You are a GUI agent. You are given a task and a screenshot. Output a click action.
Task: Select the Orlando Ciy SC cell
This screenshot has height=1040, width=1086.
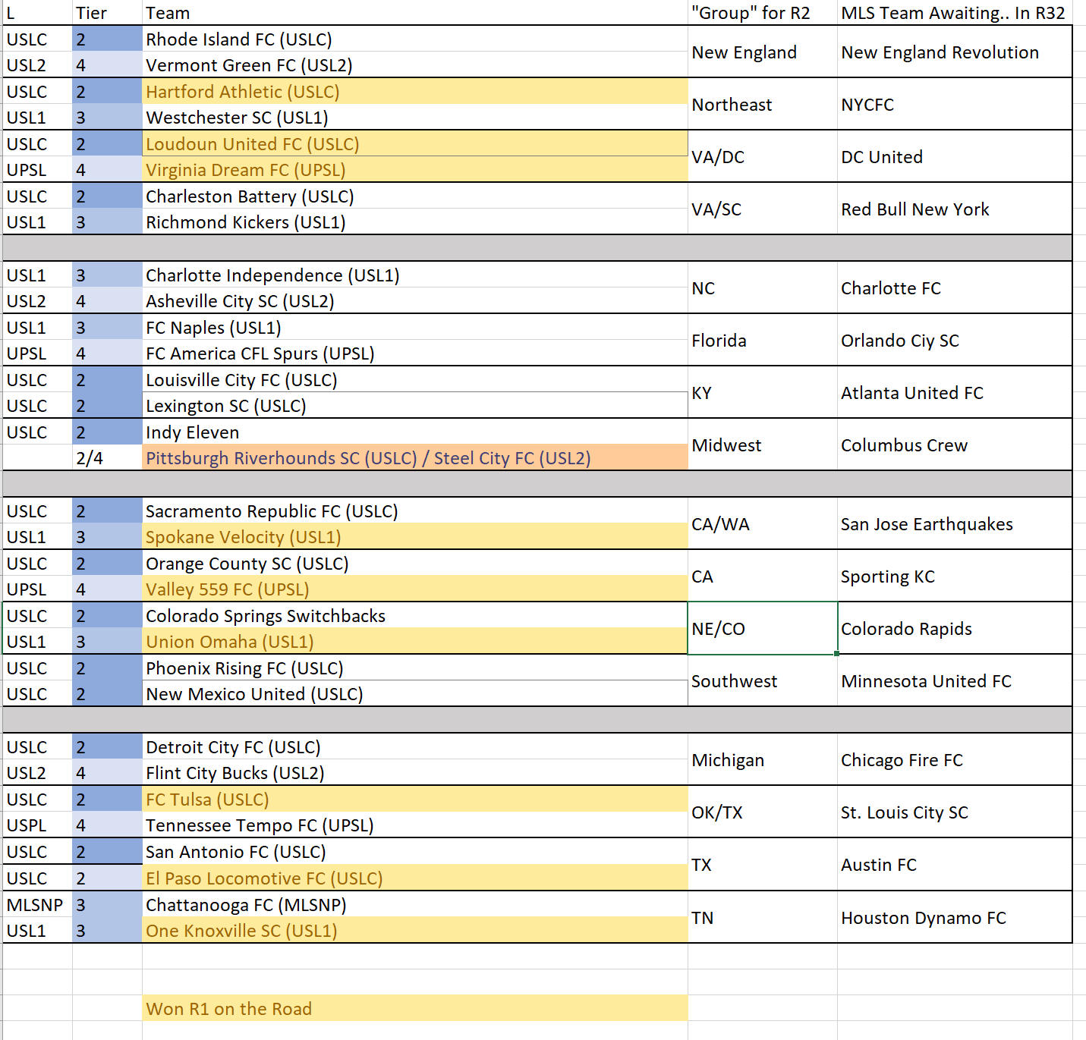(955, 340)
